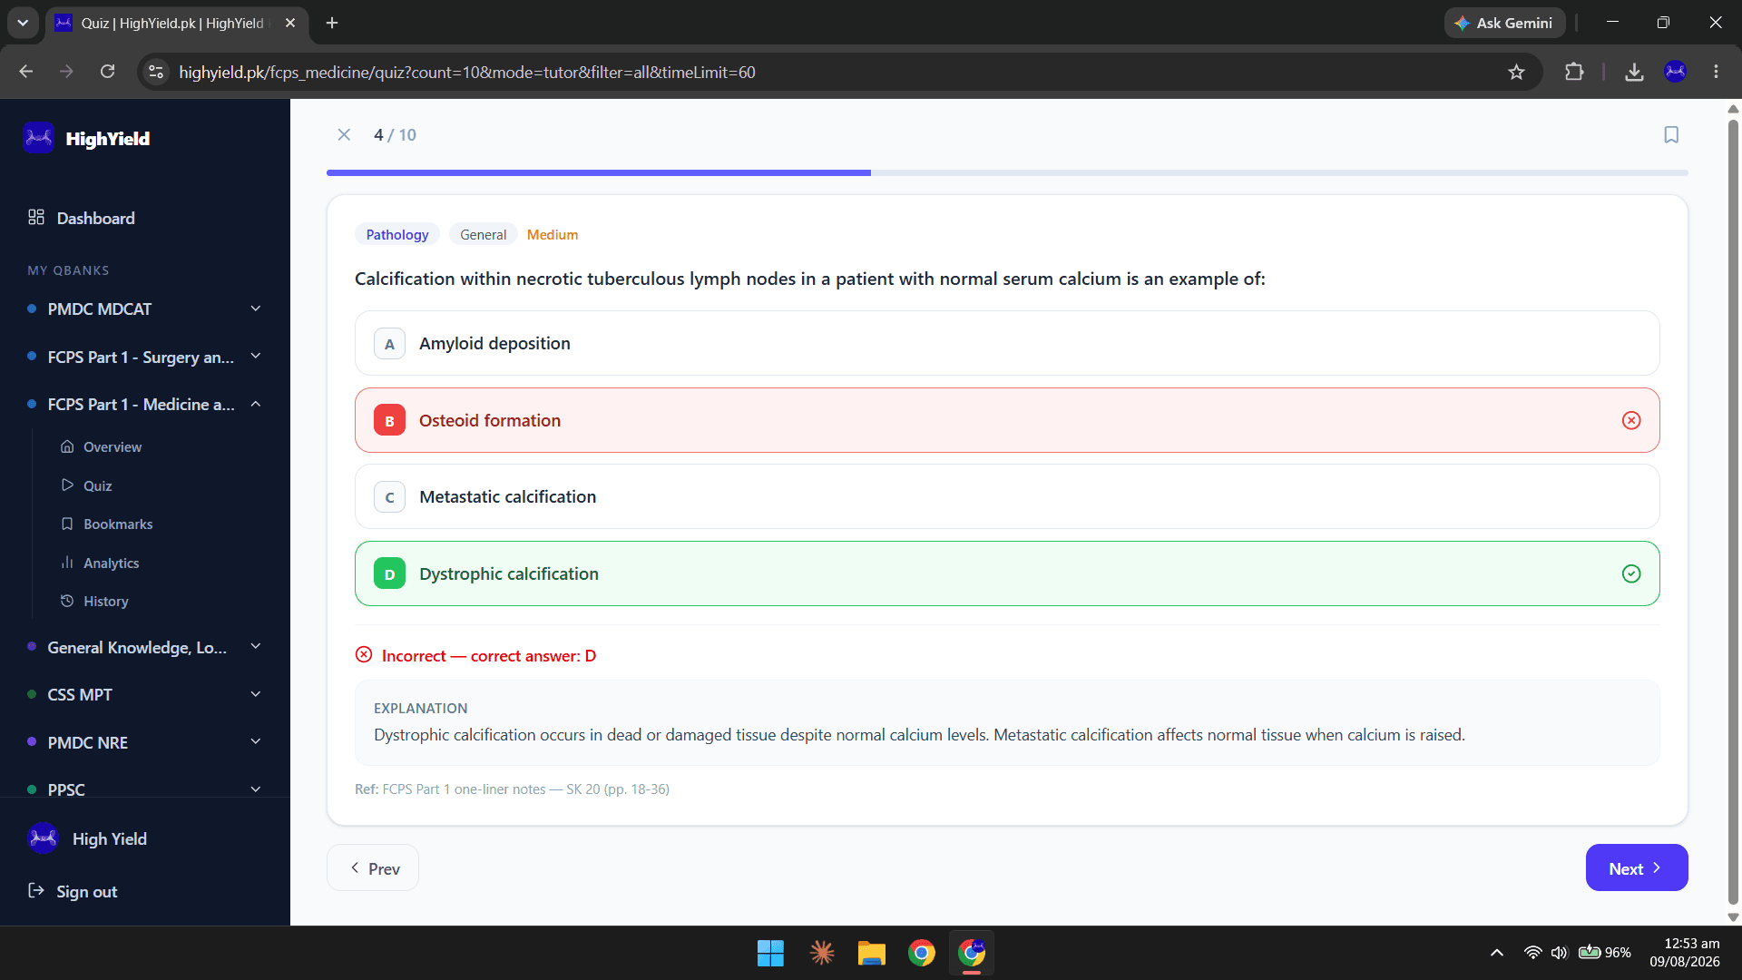Click the page vertical scrollbar

click(x=1733, y=513)
